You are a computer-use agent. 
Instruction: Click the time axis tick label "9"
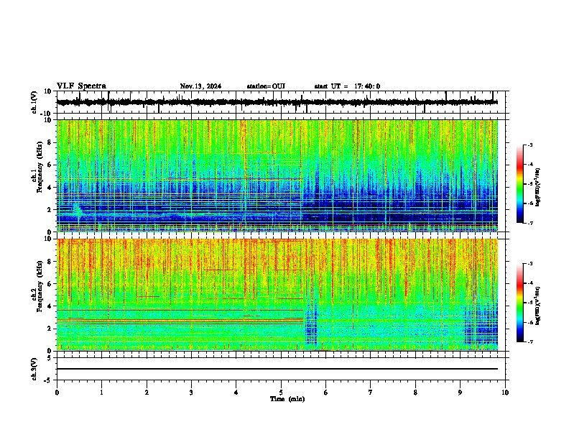click(x=460, y=393)
